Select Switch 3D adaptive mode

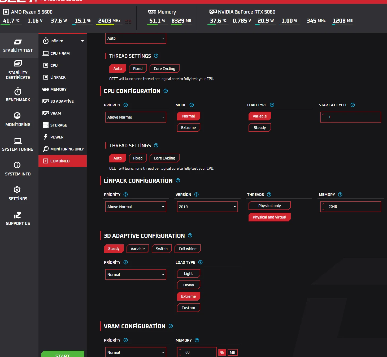162,249
